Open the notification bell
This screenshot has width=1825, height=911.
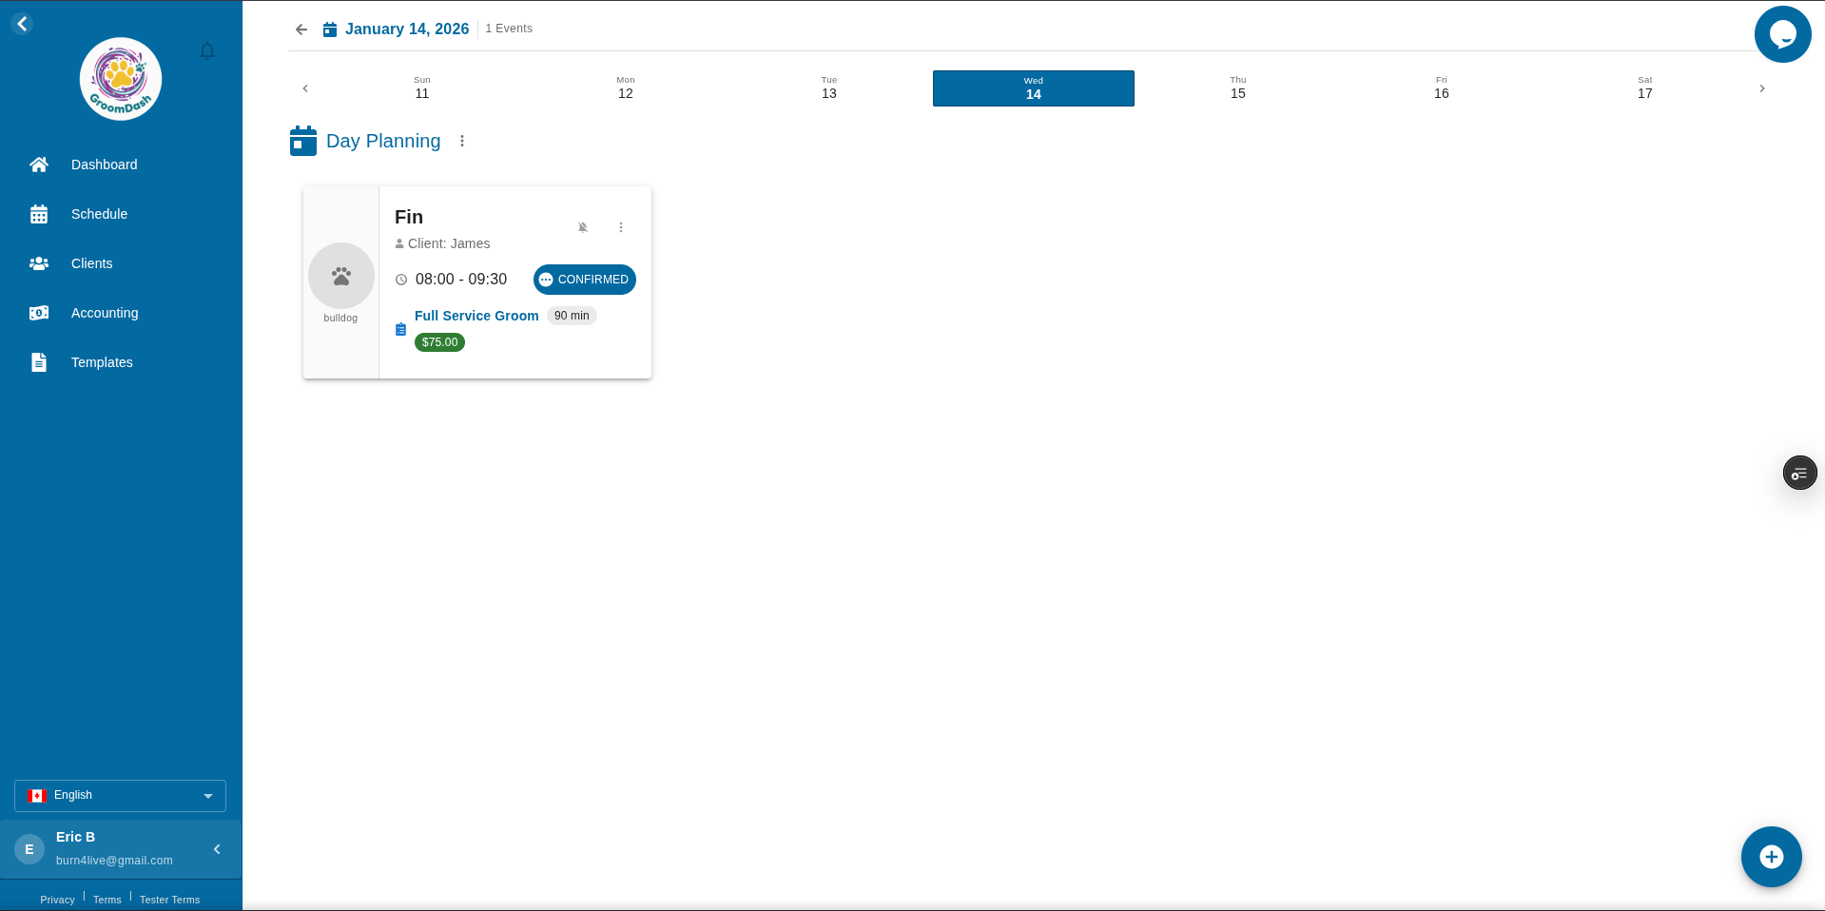tap(206, 50)
